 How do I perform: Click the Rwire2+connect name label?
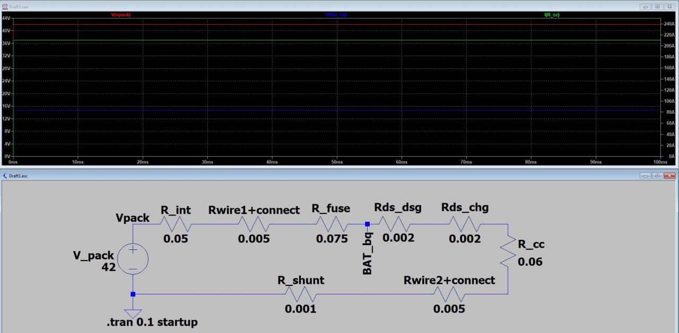(x=449, y=280)
